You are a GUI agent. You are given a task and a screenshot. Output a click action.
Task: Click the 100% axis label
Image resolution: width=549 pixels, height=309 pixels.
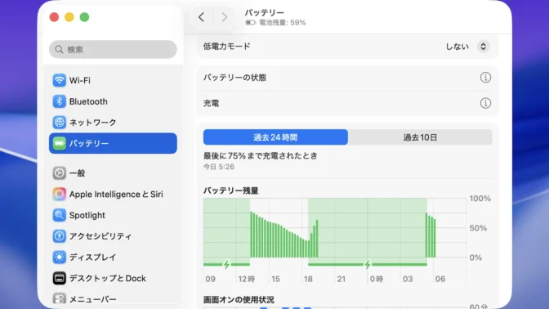point(480,199)
